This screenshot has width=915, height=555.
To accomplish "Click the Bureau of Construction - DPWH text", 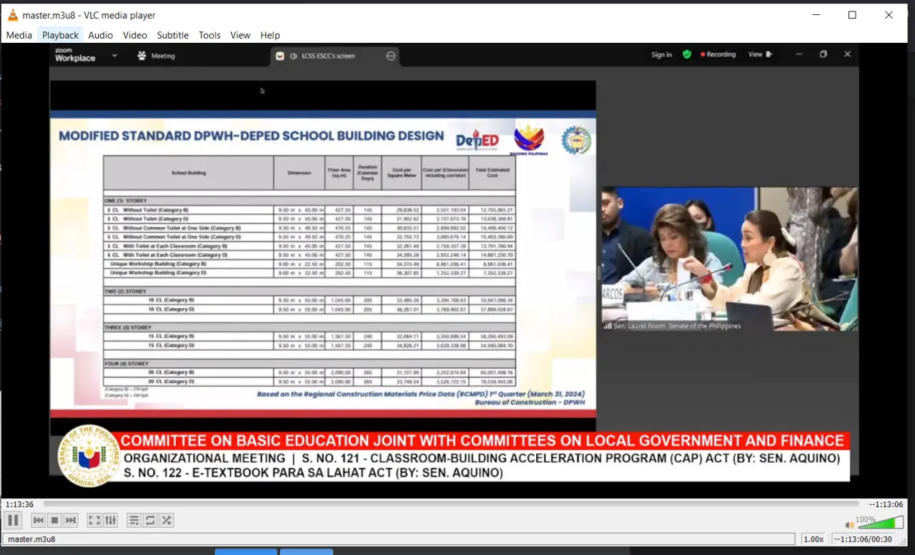I will tap(530, 402).
